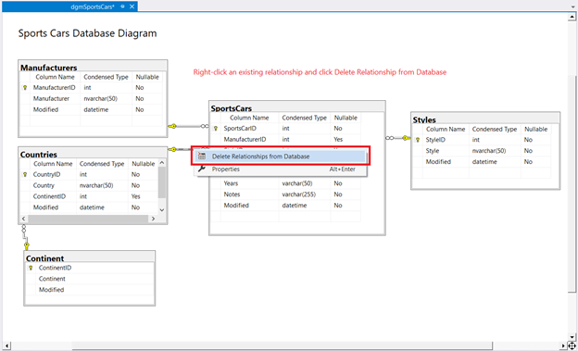Select the Country column row
This screenshot has height=351, width=578.
click(89, 185)
